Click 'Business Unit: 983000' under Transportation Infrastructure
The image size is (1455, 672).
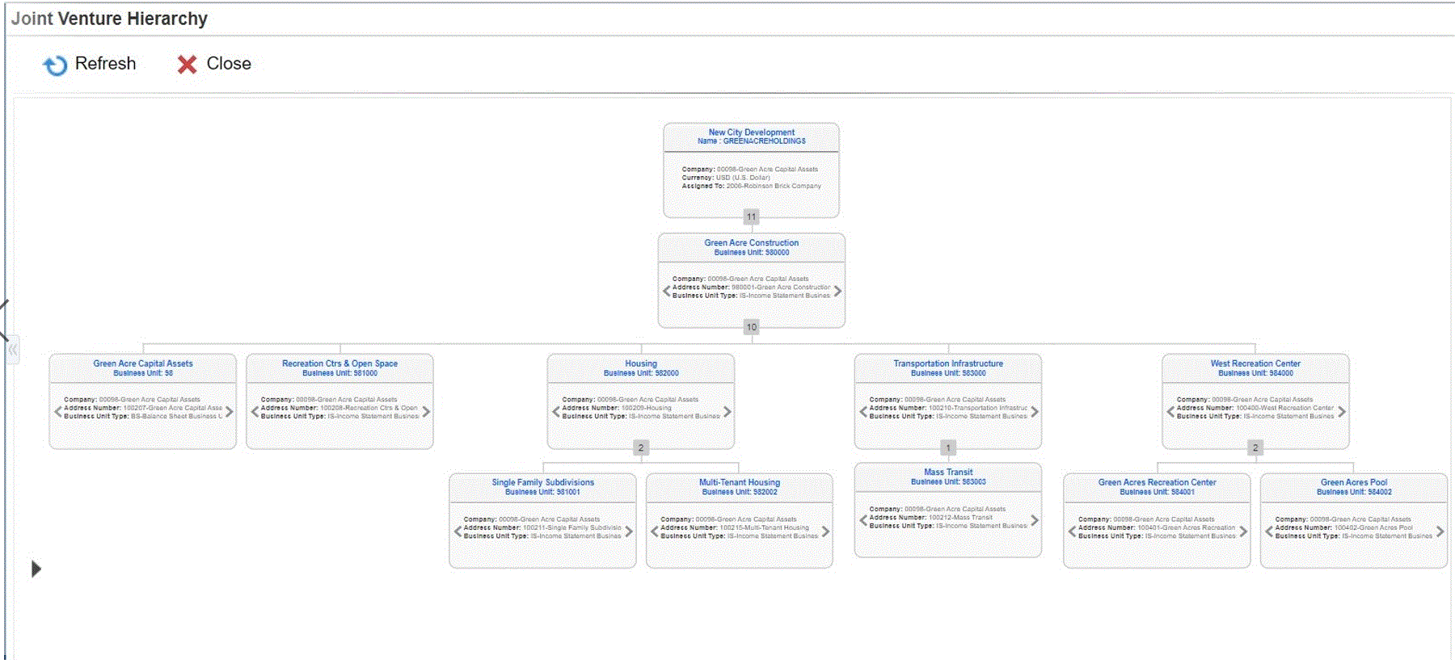click(948, 373)
